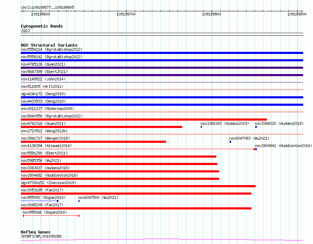Click the red bar under nsv5985356

point(119,164)
